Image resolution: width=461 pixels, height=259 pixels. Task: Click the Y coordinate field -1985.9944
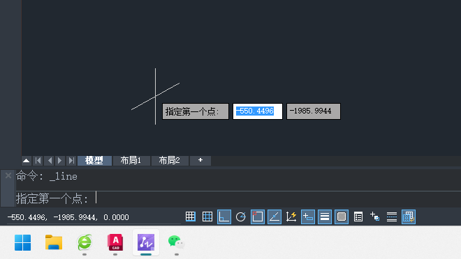point(314,111)
